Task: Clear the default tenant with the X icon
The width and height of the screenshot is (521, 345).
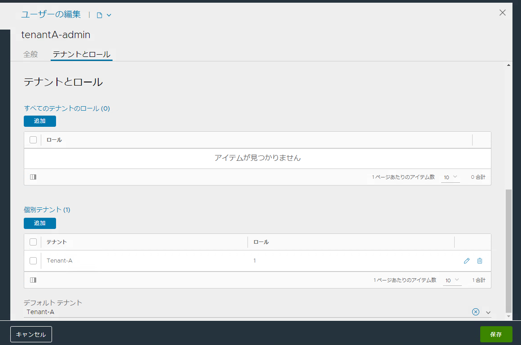Action: (475, 312)
